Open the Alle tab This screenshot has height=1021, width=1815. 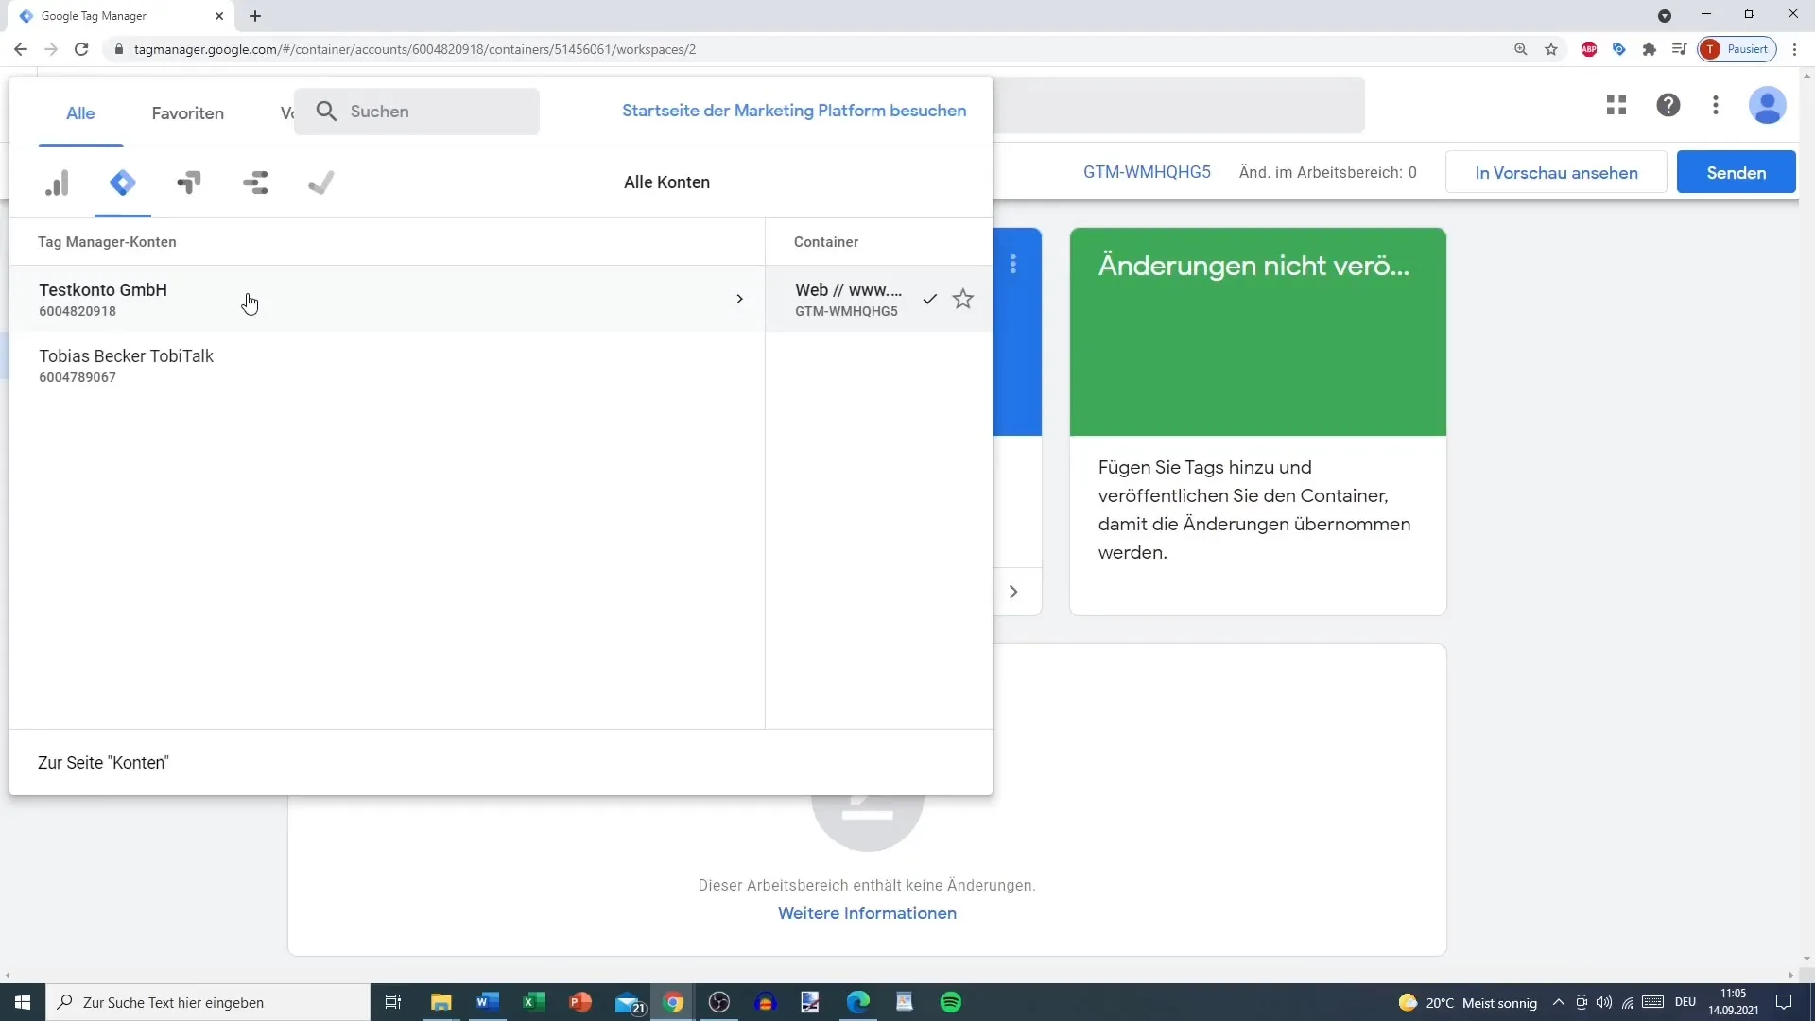pyautogui.click(x=80, y=113)
